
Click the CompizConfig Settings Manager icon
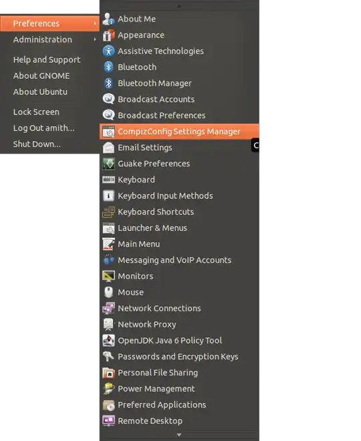[x=108, y=132]
